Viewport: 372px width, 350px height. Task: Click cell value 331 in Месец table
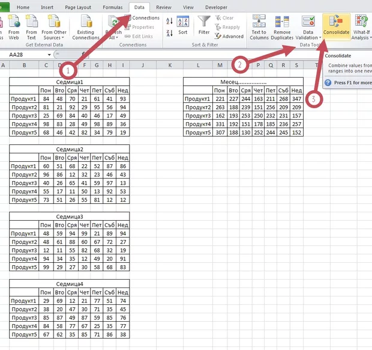(220, 124)
